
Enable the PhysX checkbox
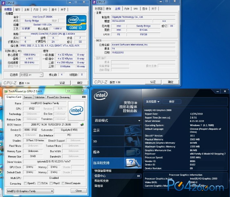(x=51, y=183)
